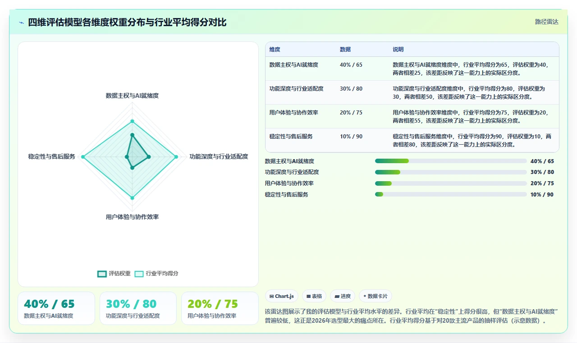Click the 表格 chip icon
This screenshot has width=577, height=343.
pyautogui.click(x=308, y=296)
